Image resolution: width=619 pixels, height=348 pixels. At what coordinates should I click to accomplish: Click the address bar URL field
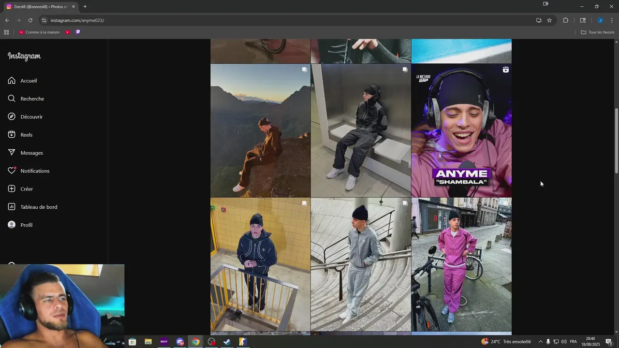[x=290, y=20]
